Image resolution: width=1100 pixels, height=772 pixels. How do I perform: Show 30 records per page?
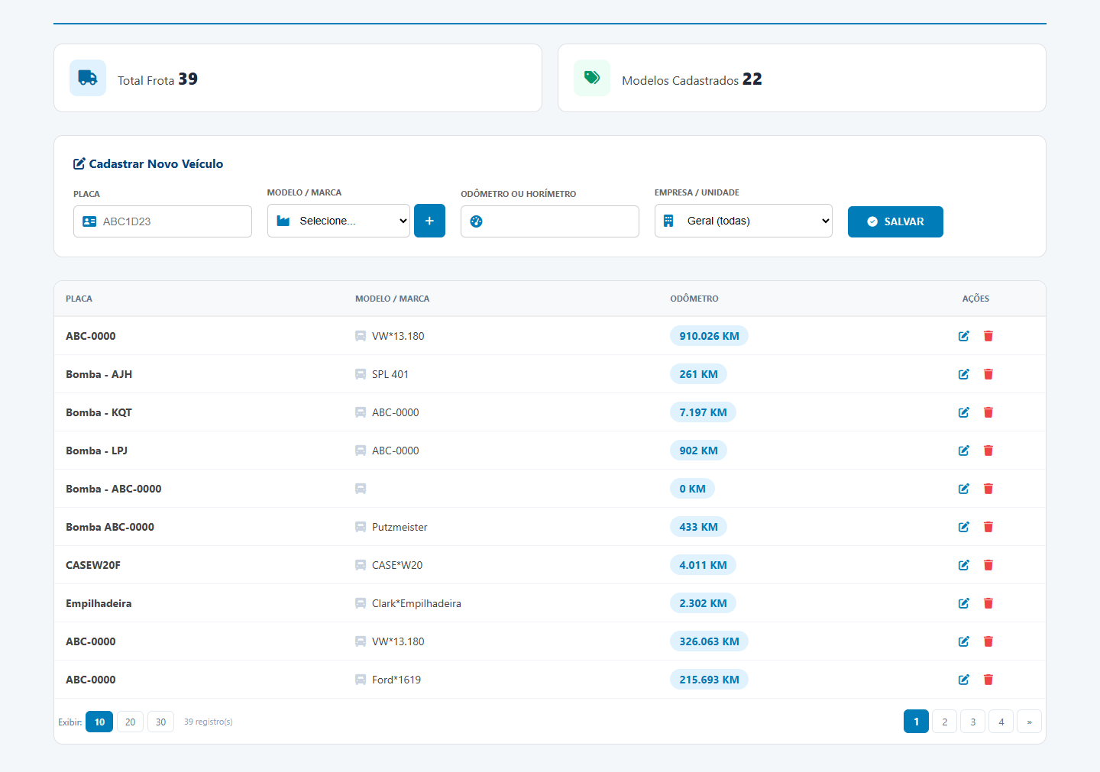(160, 722)
